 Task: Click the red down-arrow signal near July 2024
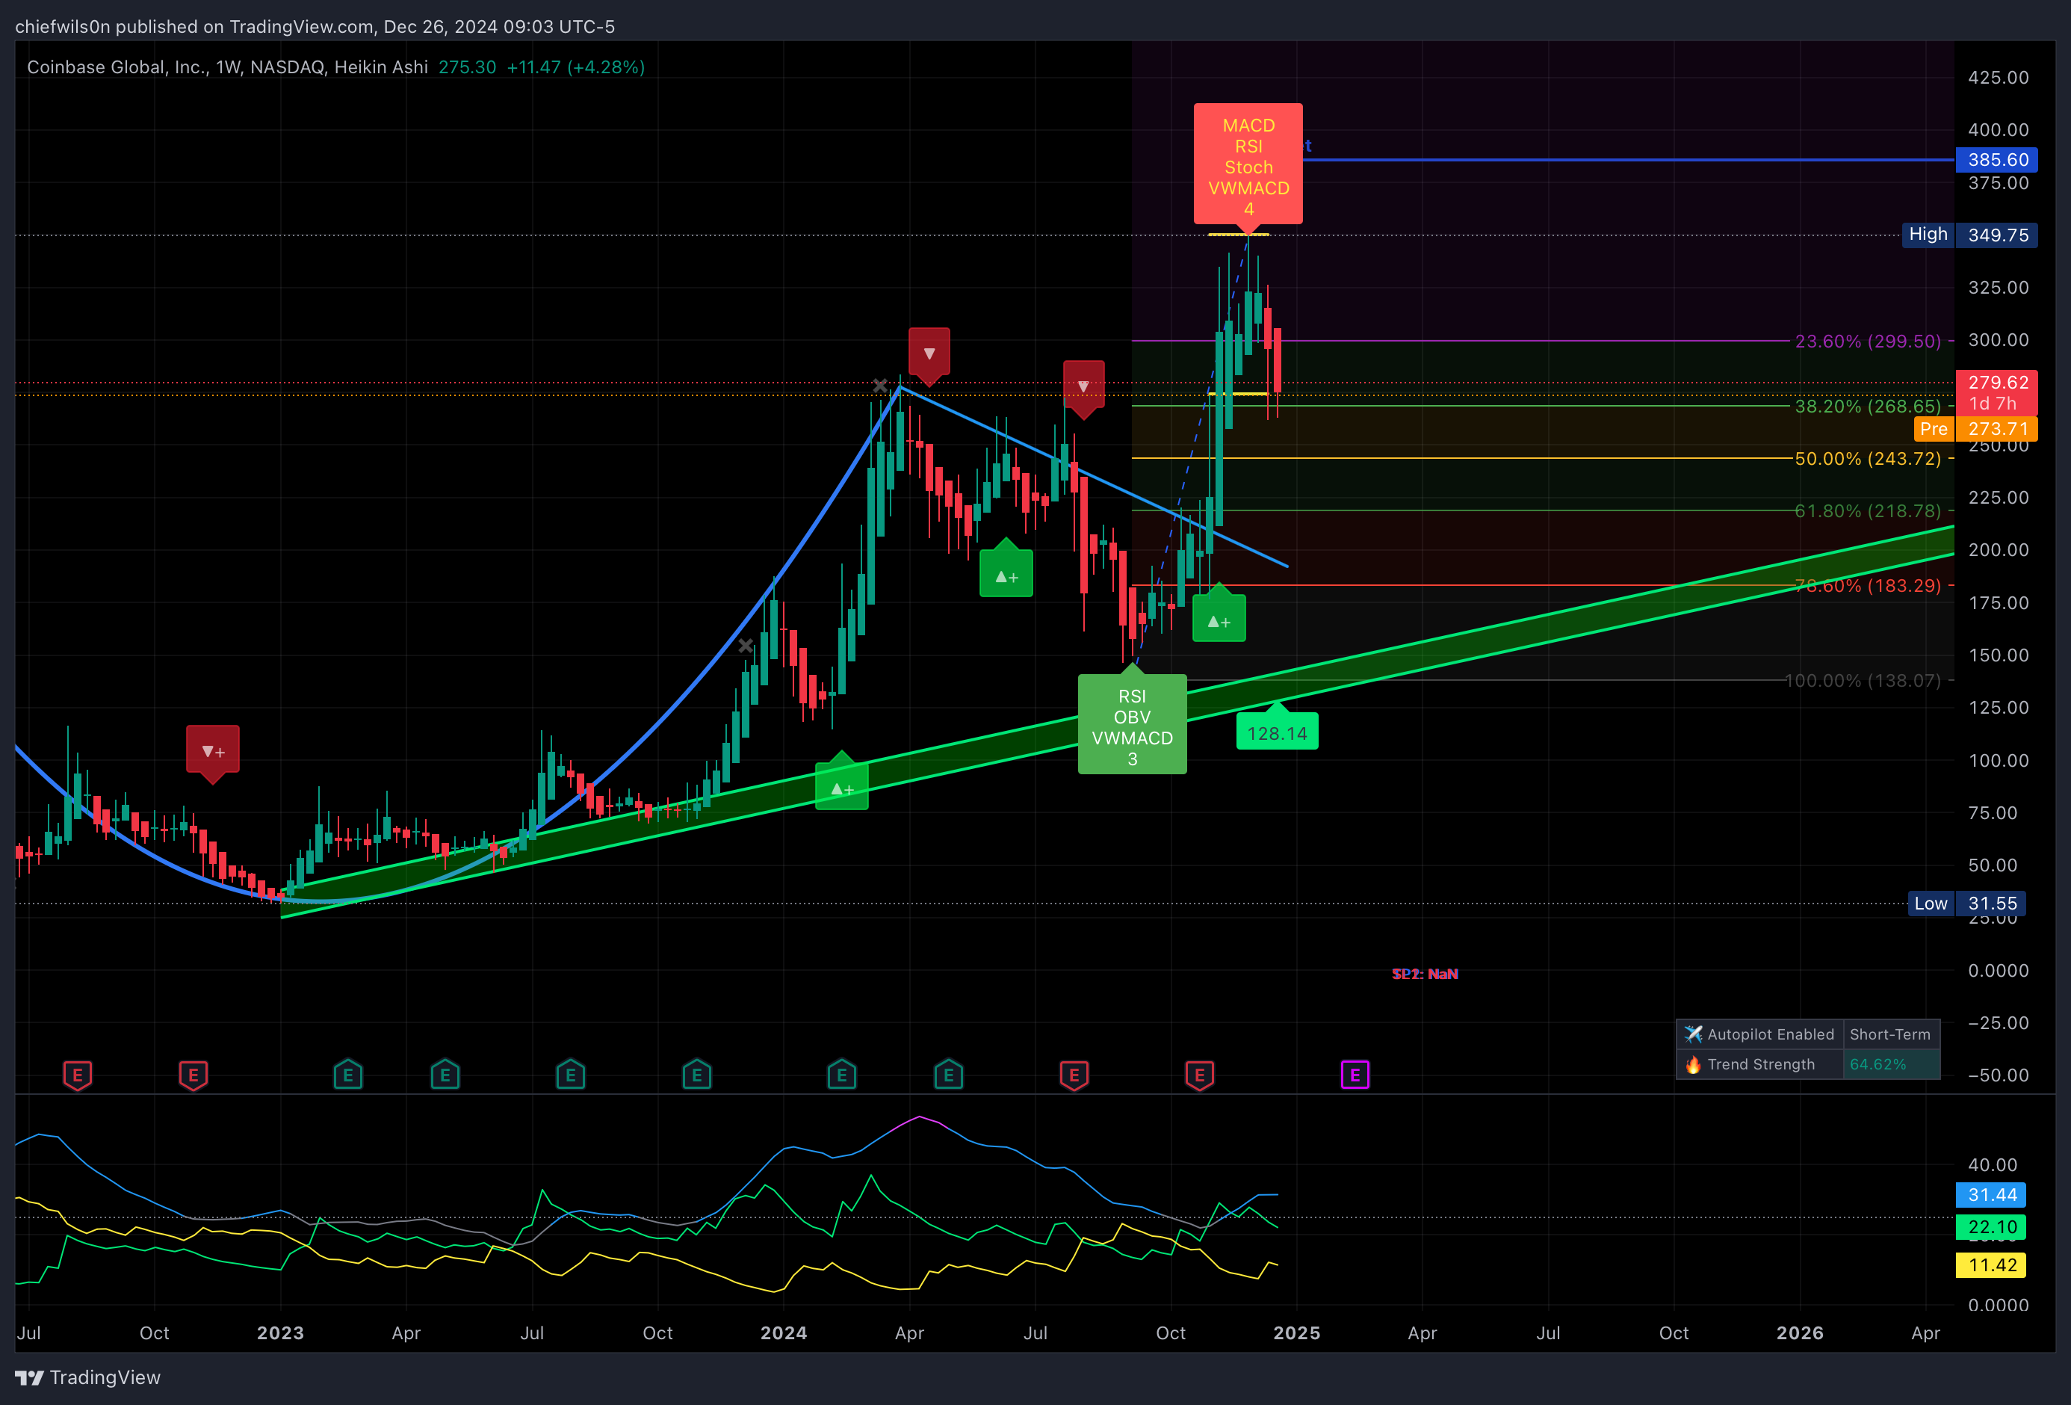tap(1083, 389)
